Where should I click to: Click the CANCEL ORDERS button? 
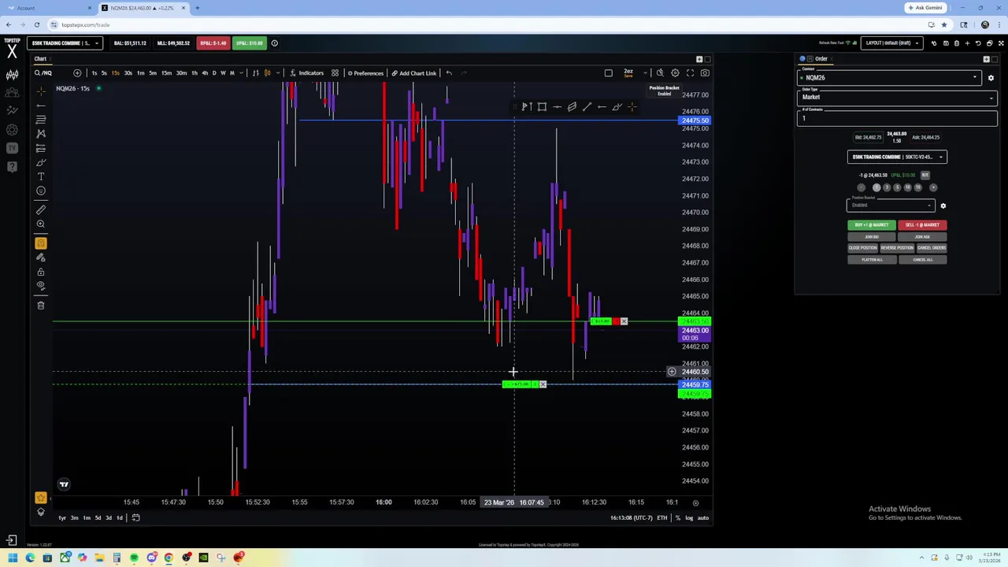(932, 248)
